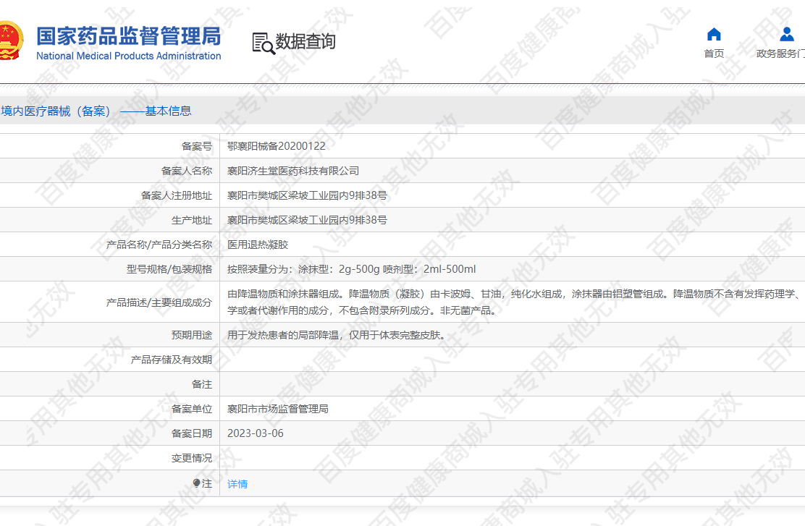Click the 型号规格/包装规格 field label
The image size is (805, 526).
pyautogui.click(x=169, y=269)
